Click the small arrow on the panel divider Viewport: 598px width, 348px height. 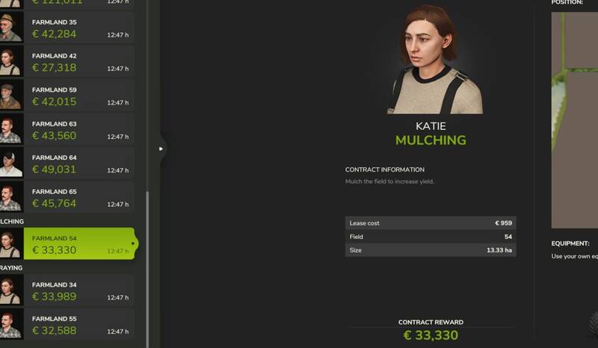[x=161, y=149]
